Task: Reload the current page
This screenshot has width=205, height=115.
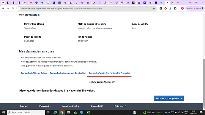Action: pyautogui.click(x=13, y=9)
